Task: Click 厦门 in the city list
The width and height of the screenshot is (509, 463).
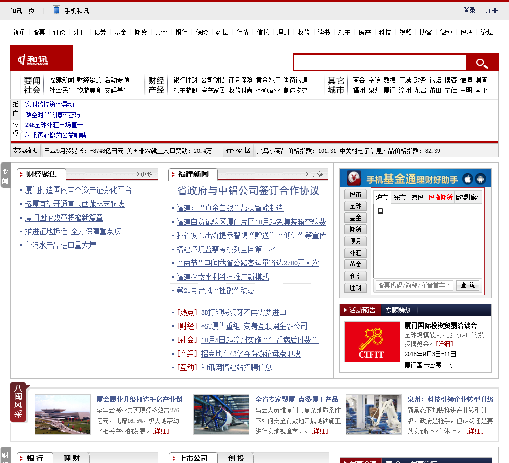Action: [x=389, y=90]
